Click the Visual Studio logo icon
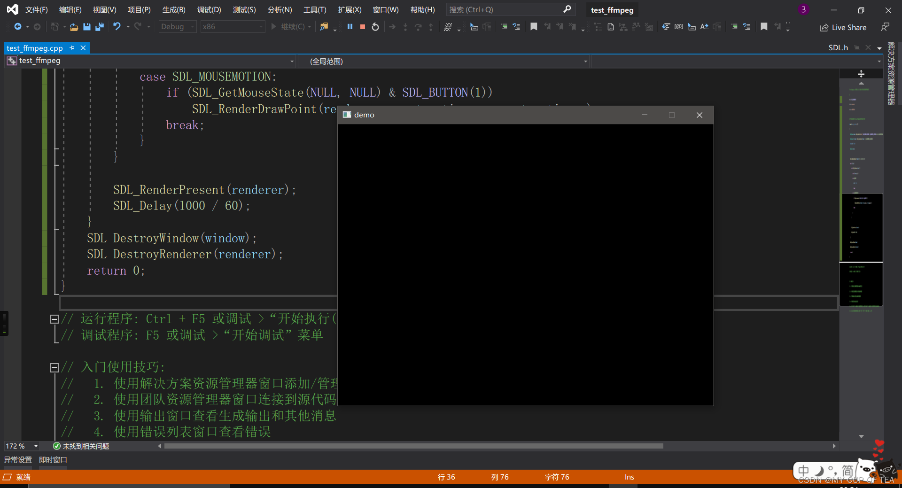Image resolution: width=902 pixels, height=488 pixels. (x=13, y=9)
